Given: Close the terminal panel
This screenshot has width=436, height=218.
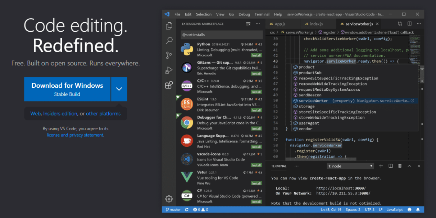Looking at the screenshot, I should tap(419, 166).
